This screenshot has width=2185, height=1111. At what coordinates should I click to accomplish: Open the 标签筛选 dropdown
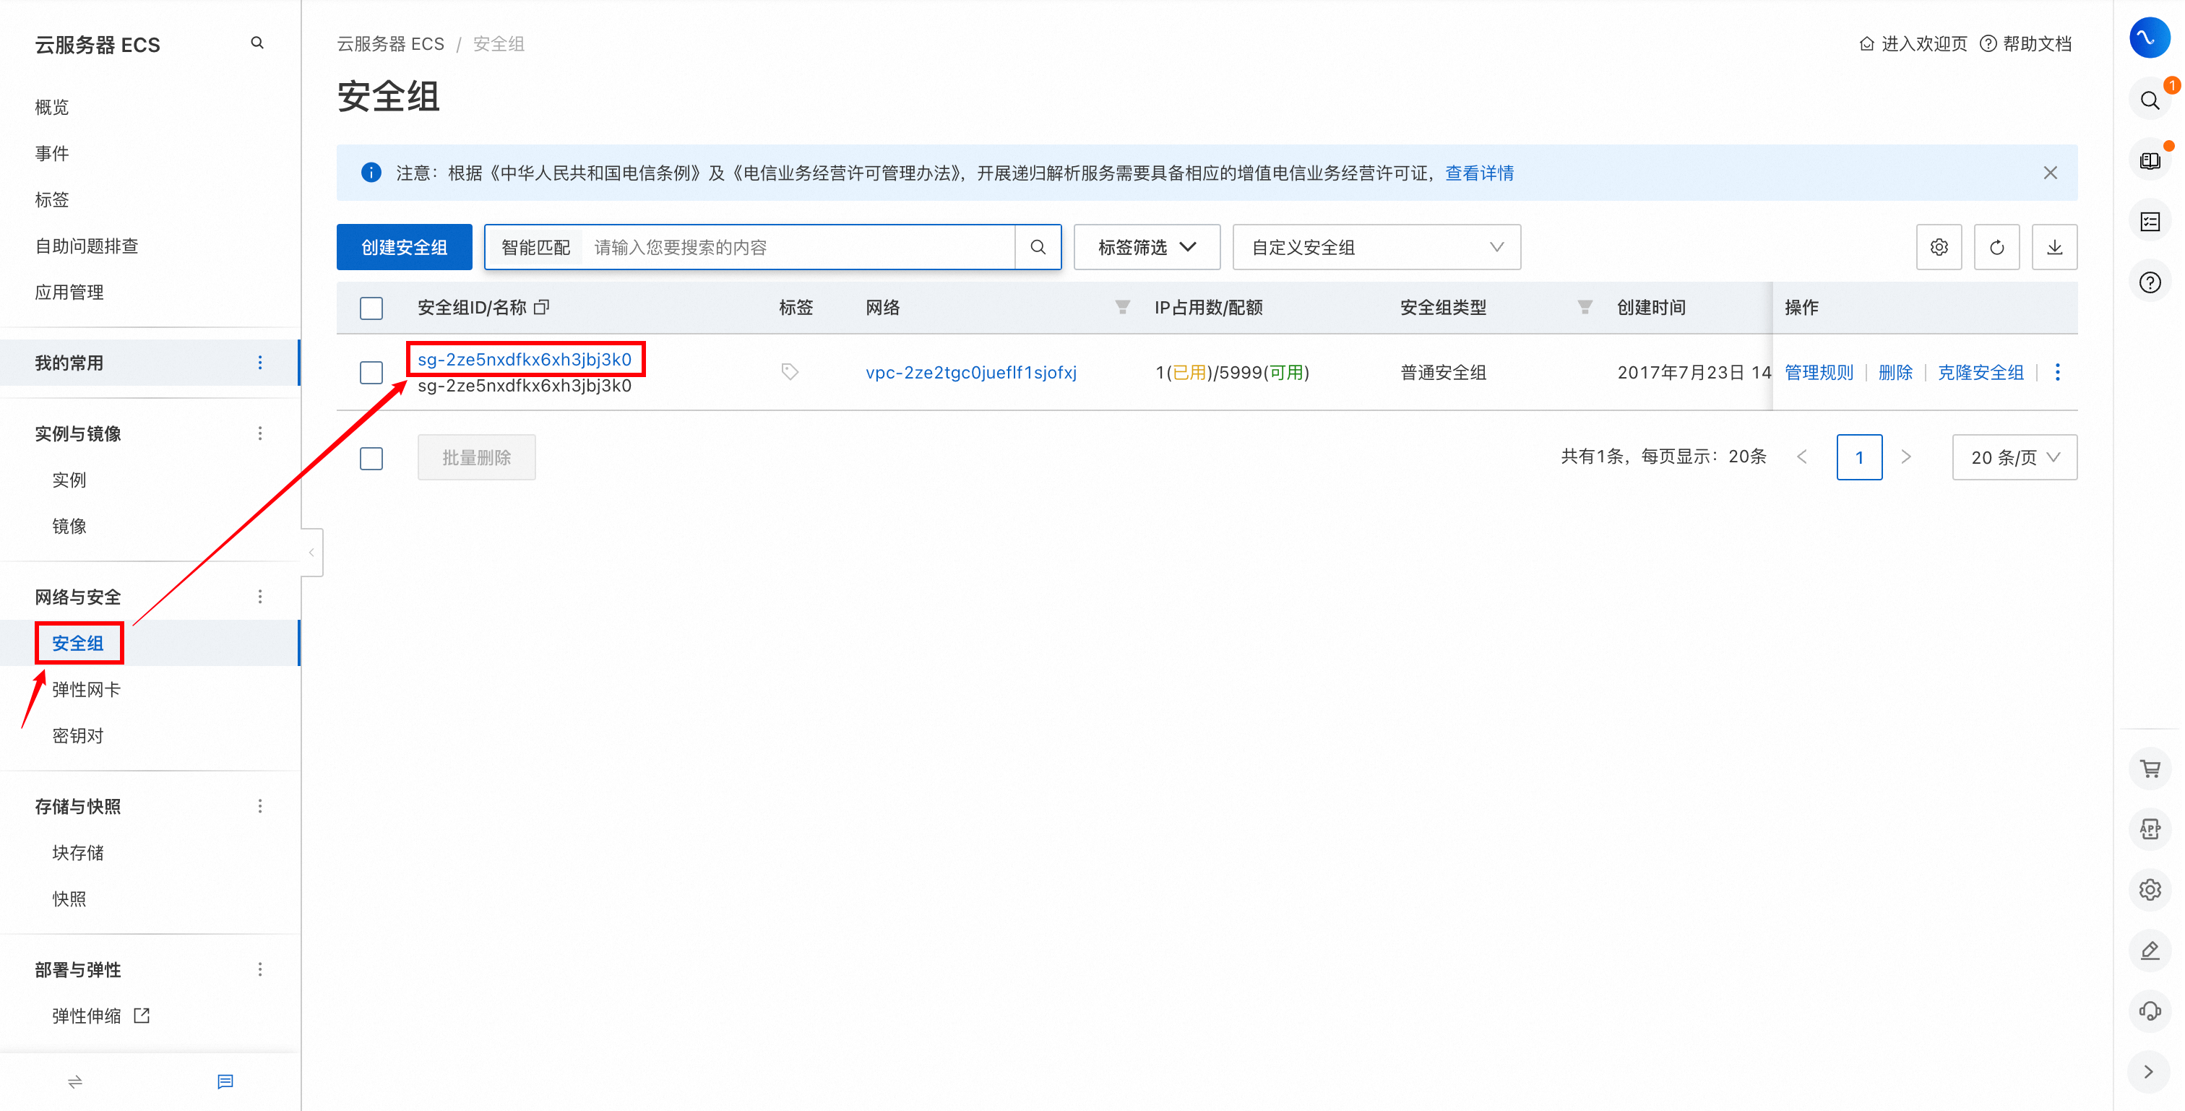[1146, 247]
